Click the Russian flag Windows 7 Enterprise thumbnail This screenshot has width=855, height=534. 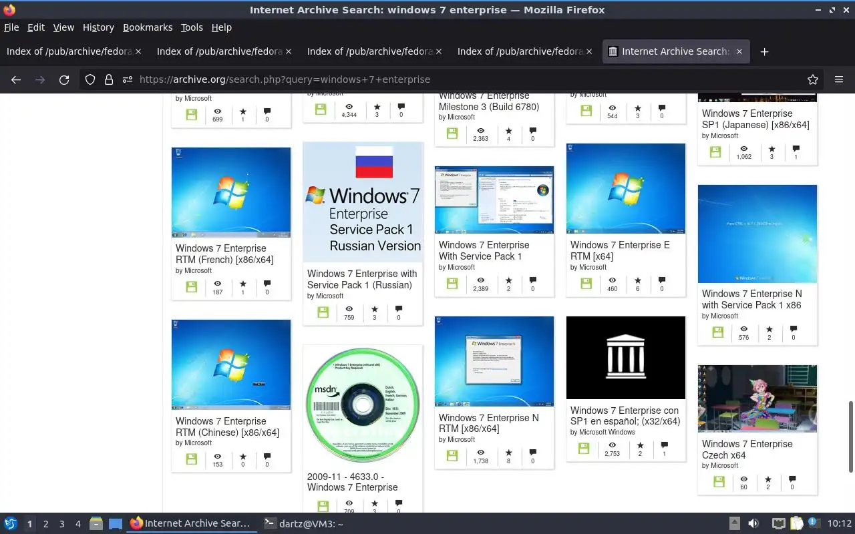point(363,202)
